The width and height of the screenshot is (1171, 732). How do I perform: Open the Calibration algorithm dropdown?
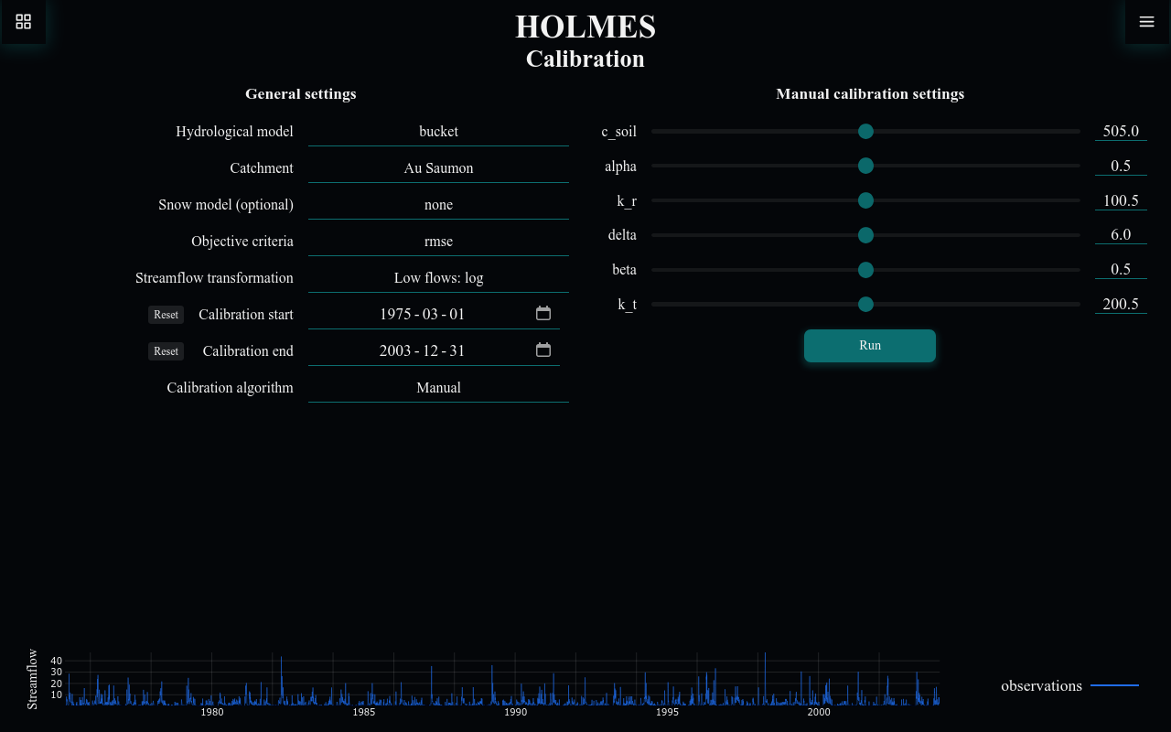pyautogui.click(x=438, y=387)
